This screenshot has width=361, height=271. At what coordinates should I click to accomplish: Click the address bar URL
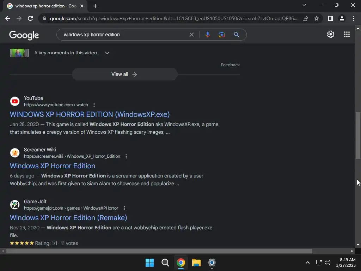point(173,18)
